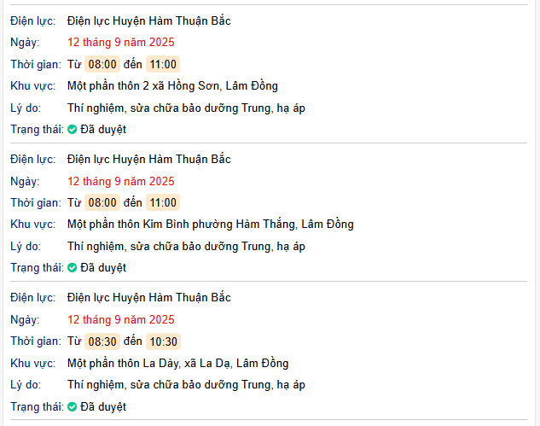The height and width of the screenshot is (426, 540).
Task: Click 'Đã duyệt' status text in last entry
Action: pos(103,407)
